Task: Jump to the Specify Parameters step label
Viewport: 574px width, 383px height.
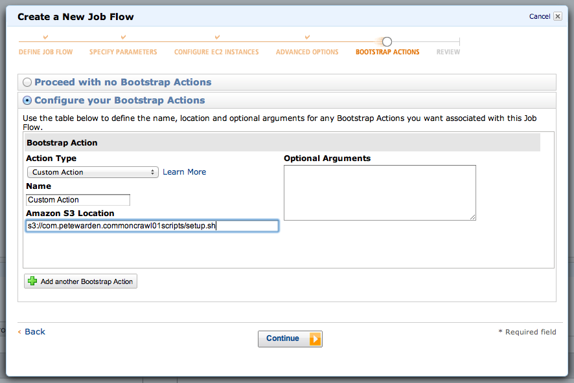Action: click(123, 52)
